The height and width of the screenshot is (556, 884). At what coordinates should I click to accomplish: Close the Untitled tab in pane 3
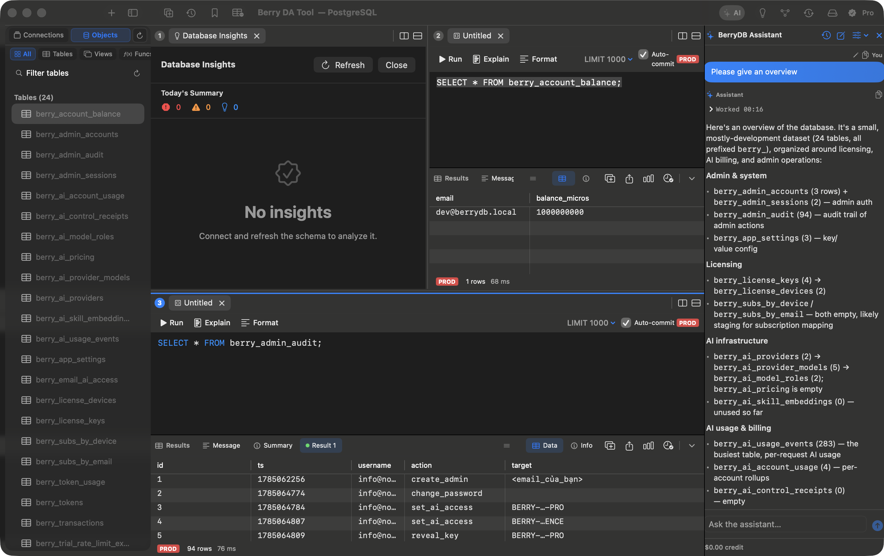(x=222, y=303)
